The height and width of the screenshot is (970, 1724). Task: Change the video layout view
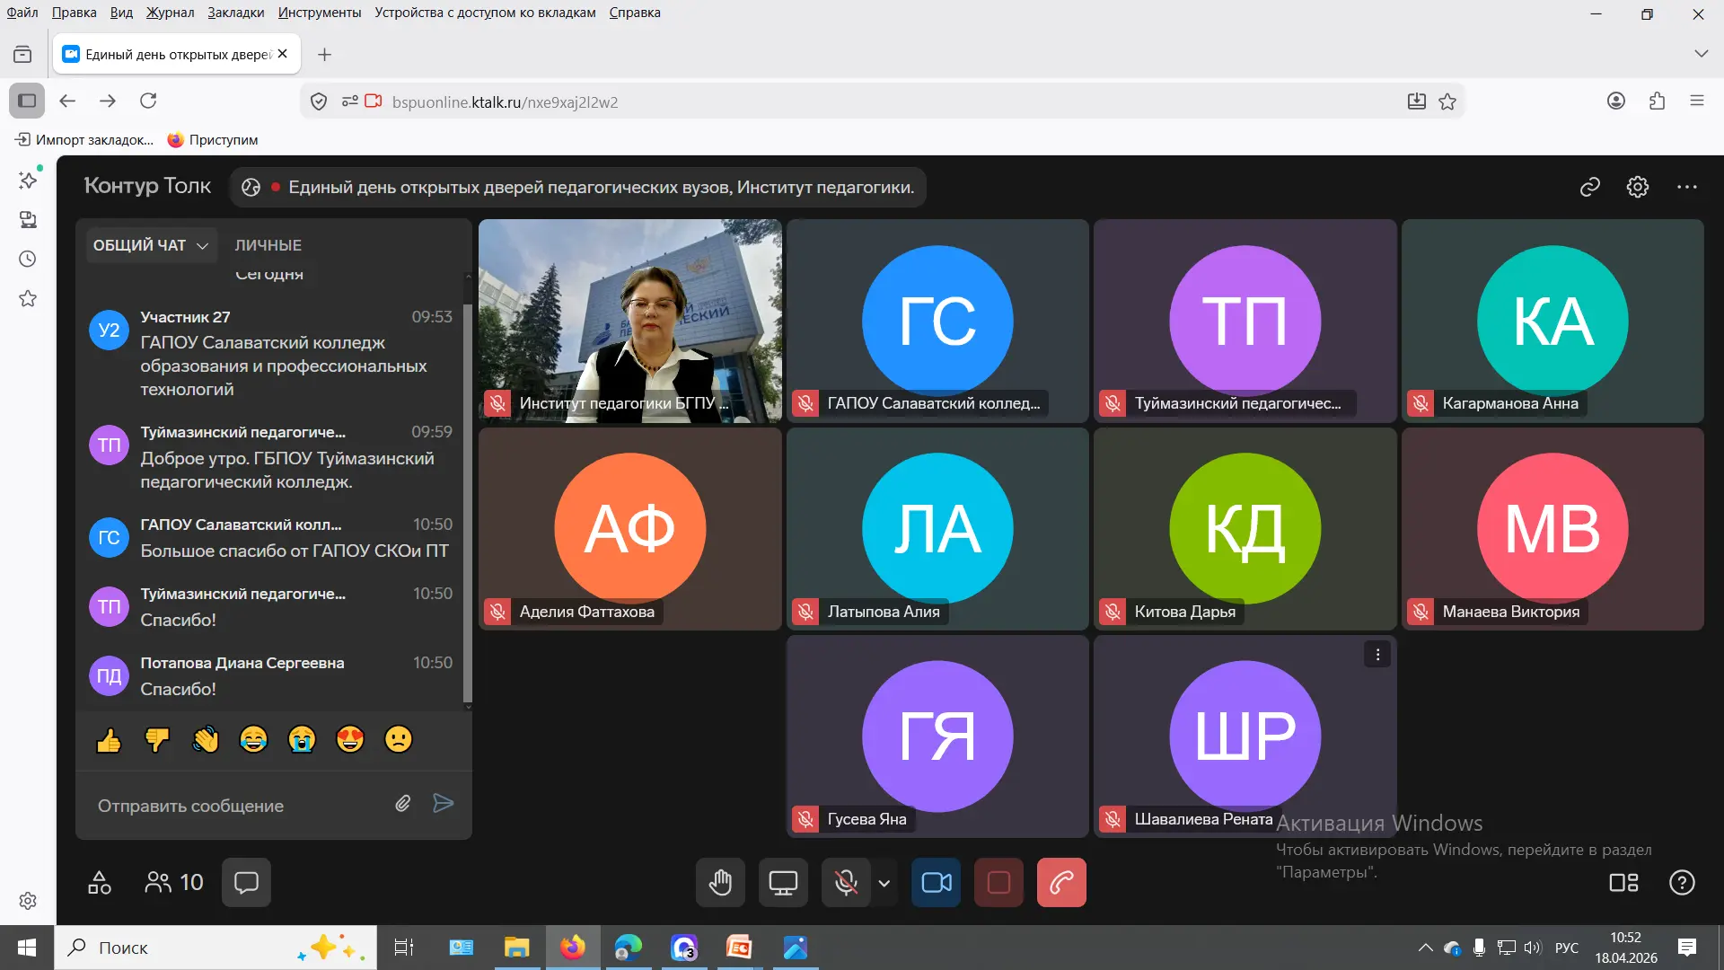(x=1623, y=883)
